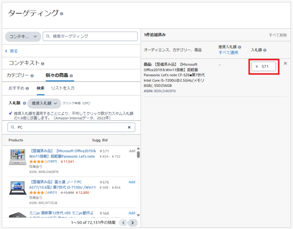This screenshot has width=293, height=229.
Task: Add the 富士通 ノートPC product
Action: coord(132,182)
